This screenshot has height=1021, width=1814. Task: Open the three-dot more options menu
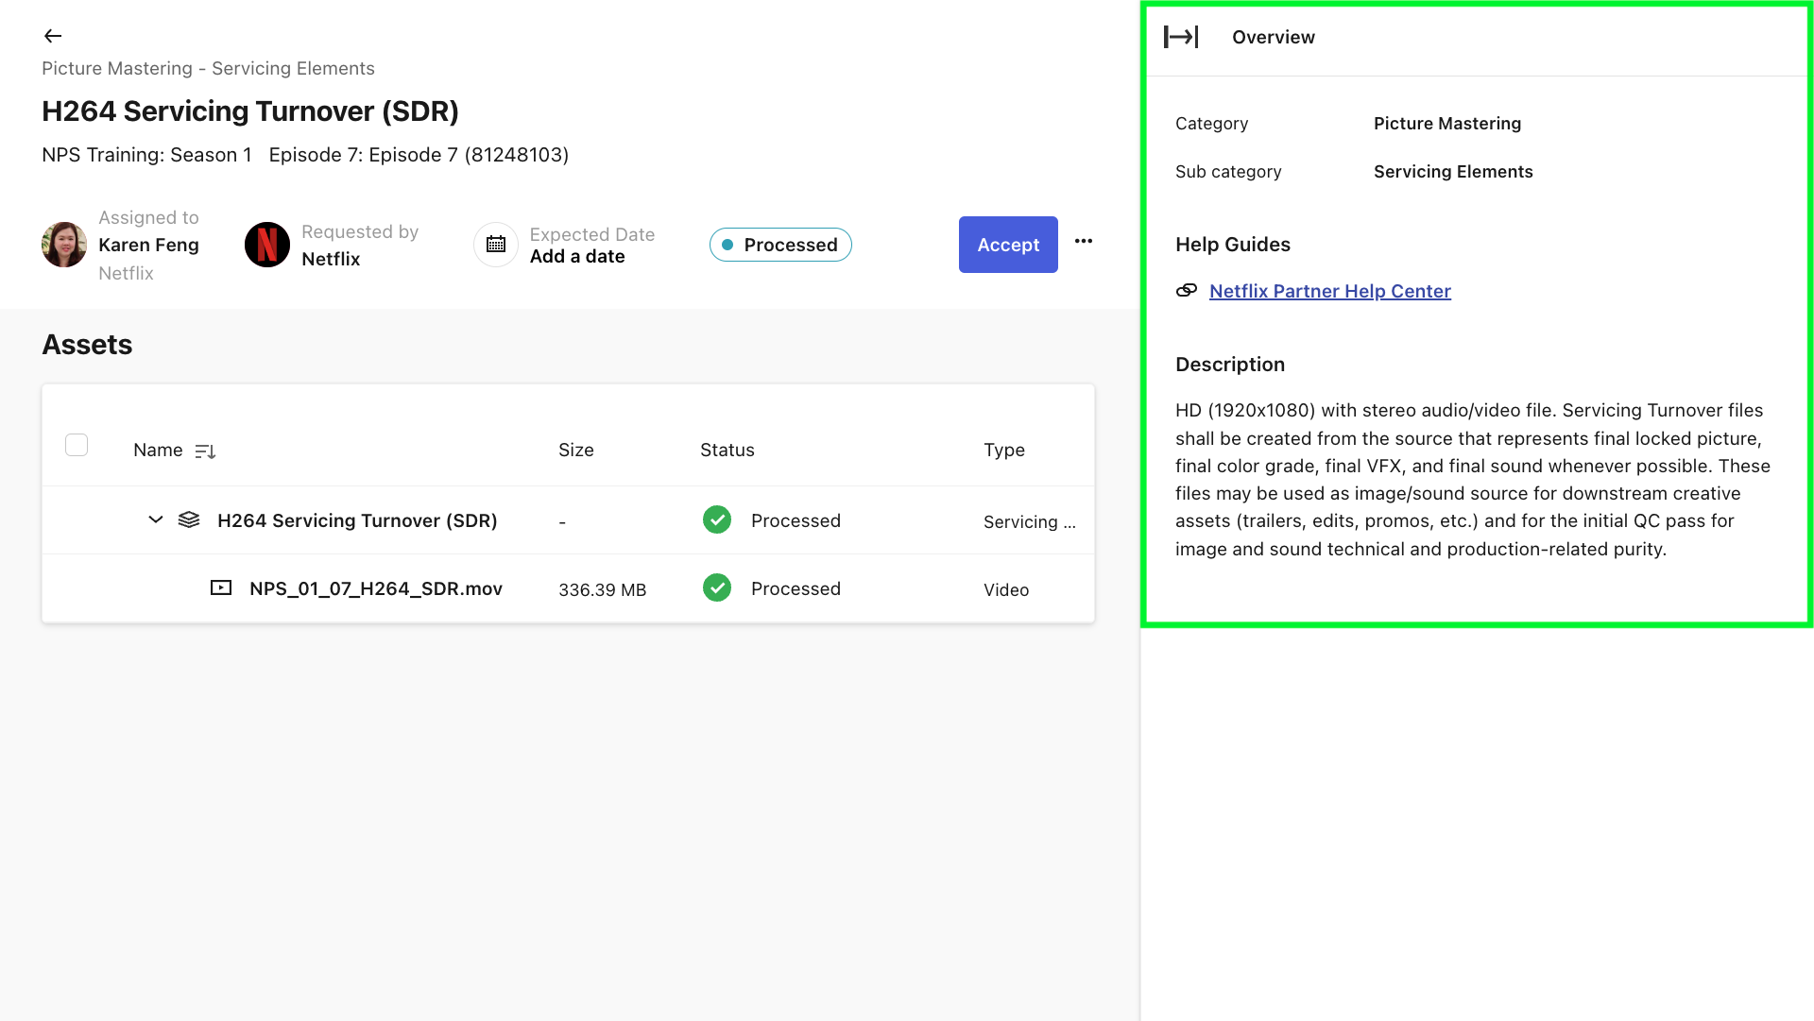coord(1084,241)
